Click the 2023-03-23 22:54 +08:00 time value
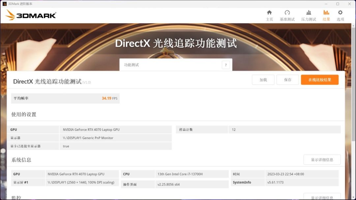The height and width of the screenshot is (200, 356). [x=285, y=174]
